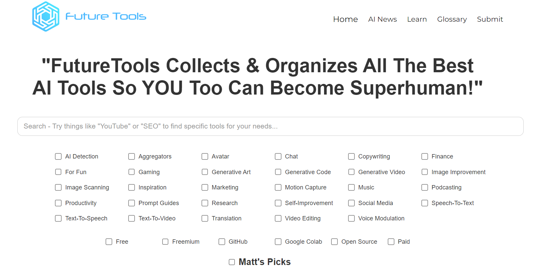Tick the Google Colab filter
The width and height of the screenshot is (557, 272).
pyautogui.click(x=278, y=242)
